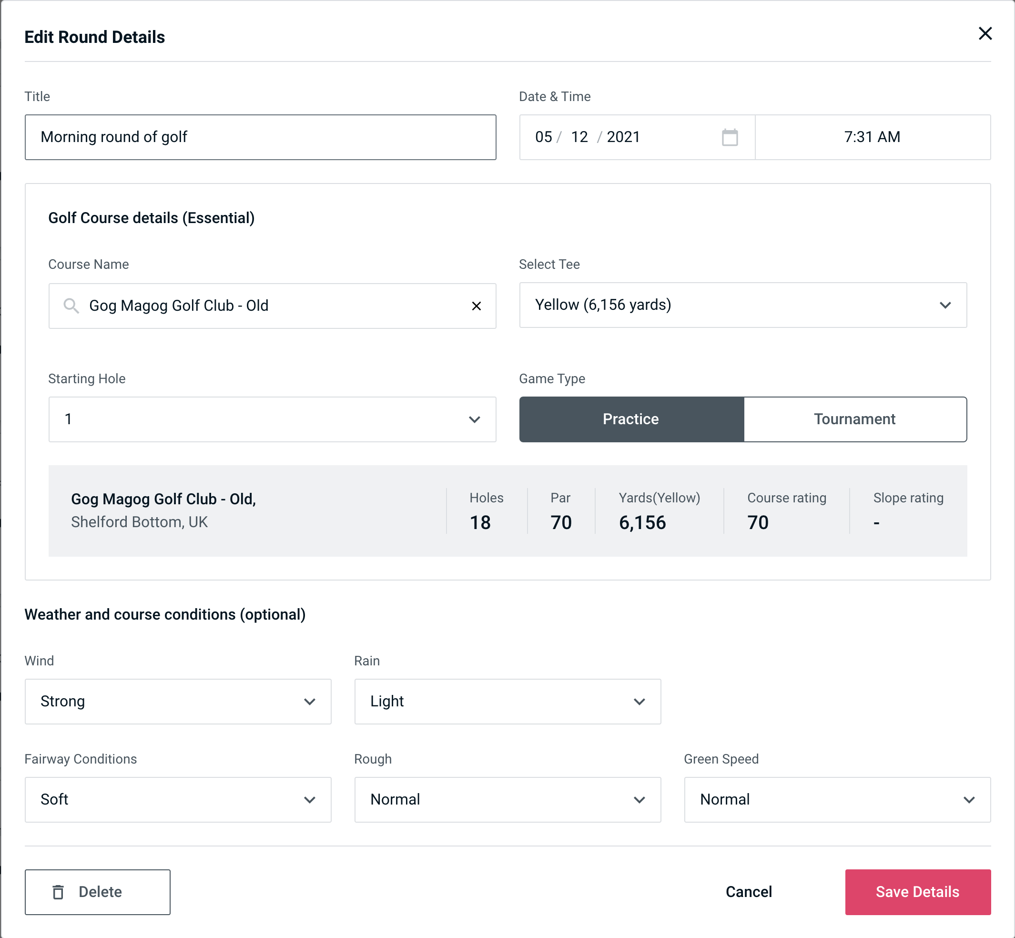The image size is (1015, 938).
Task: Click the dropdown chevron for Wind condition
Action: coord(310,702)
